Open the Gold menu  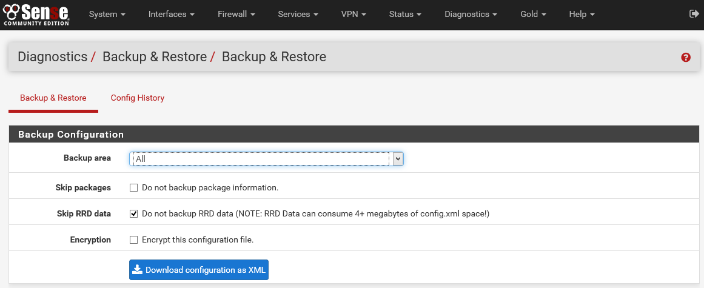pyautogui.click(x=534, y=14)
